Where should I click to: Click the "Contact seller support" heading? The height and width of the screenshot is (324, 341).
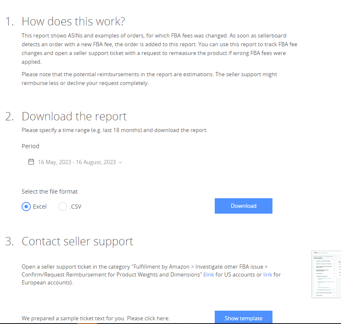tap(77, 242)
